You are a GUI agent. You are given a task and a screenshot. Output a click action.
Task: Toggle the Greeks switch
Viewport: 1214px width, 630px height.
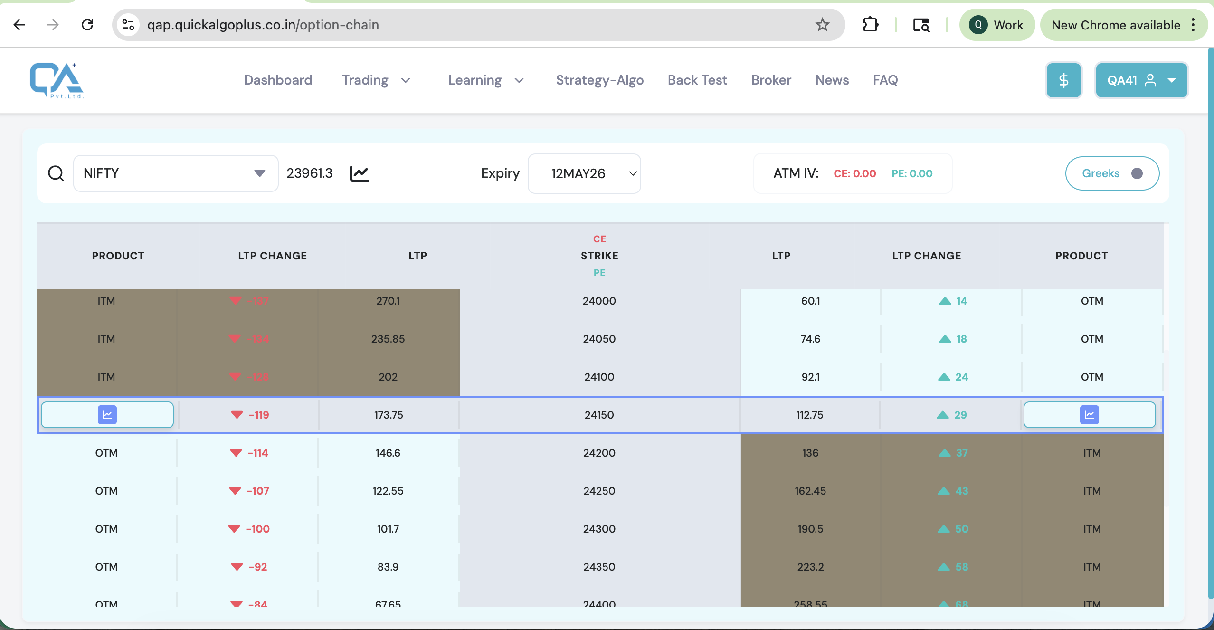(x=1112, y=173)
